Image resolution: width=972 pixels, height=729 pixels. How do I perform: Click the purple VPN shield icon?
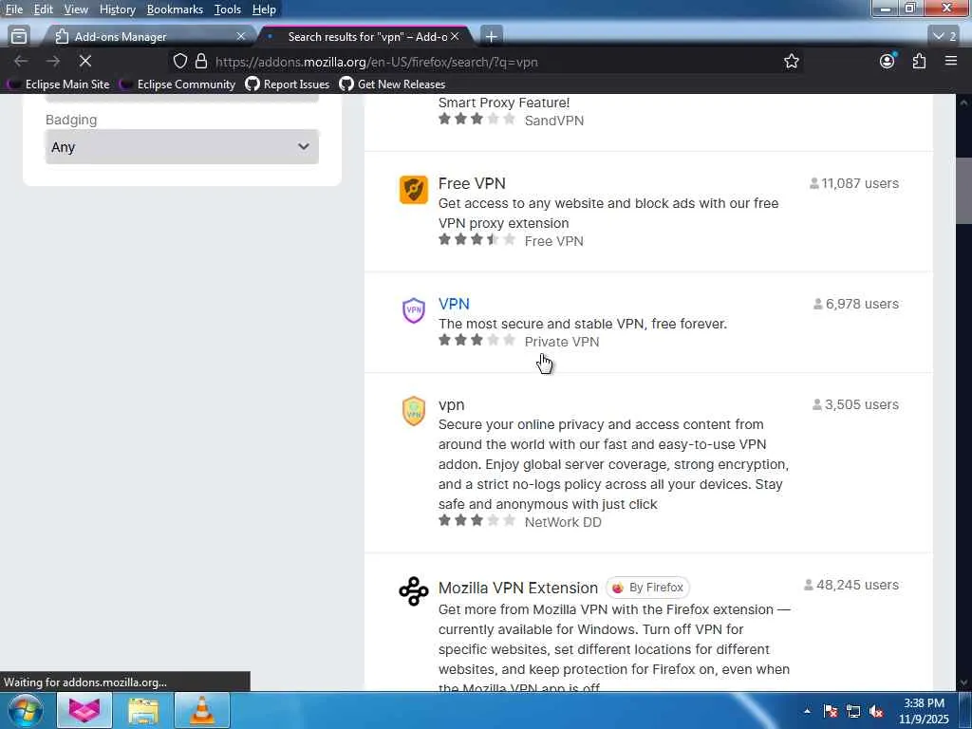tap(414, 310)
